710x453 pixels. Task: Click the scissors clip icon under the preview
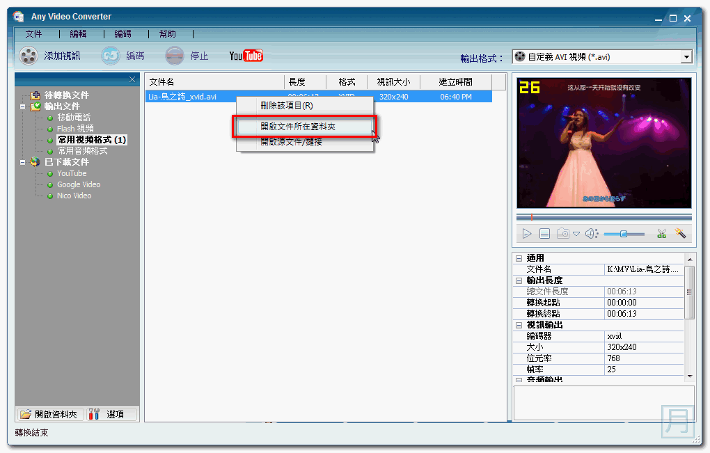click(x=662, y=234)
